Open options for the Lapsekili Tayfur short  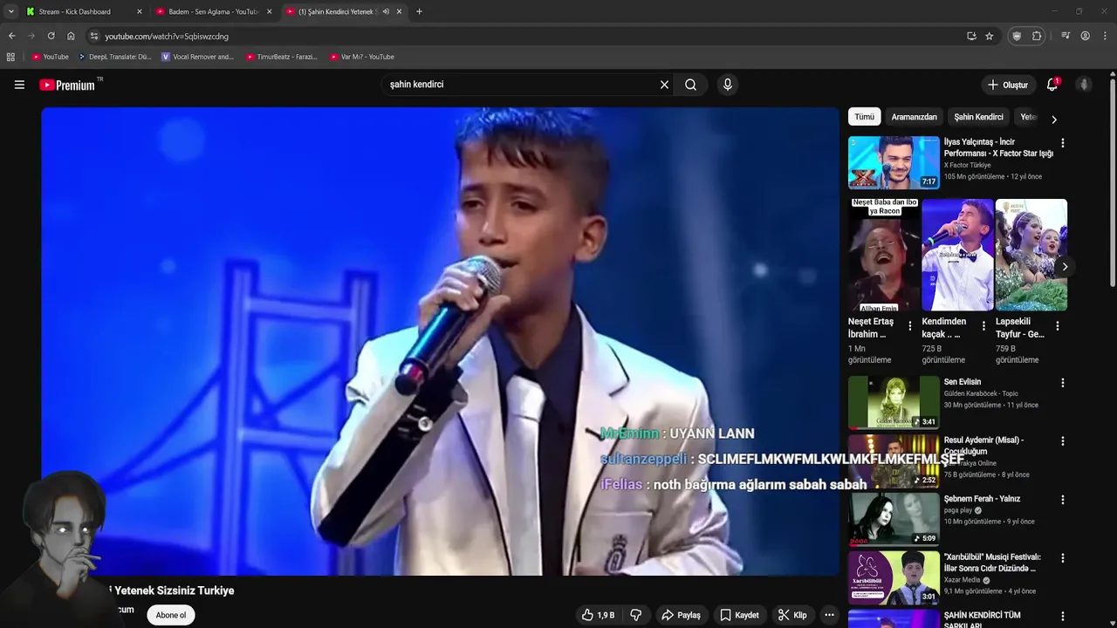(1058, 325)
